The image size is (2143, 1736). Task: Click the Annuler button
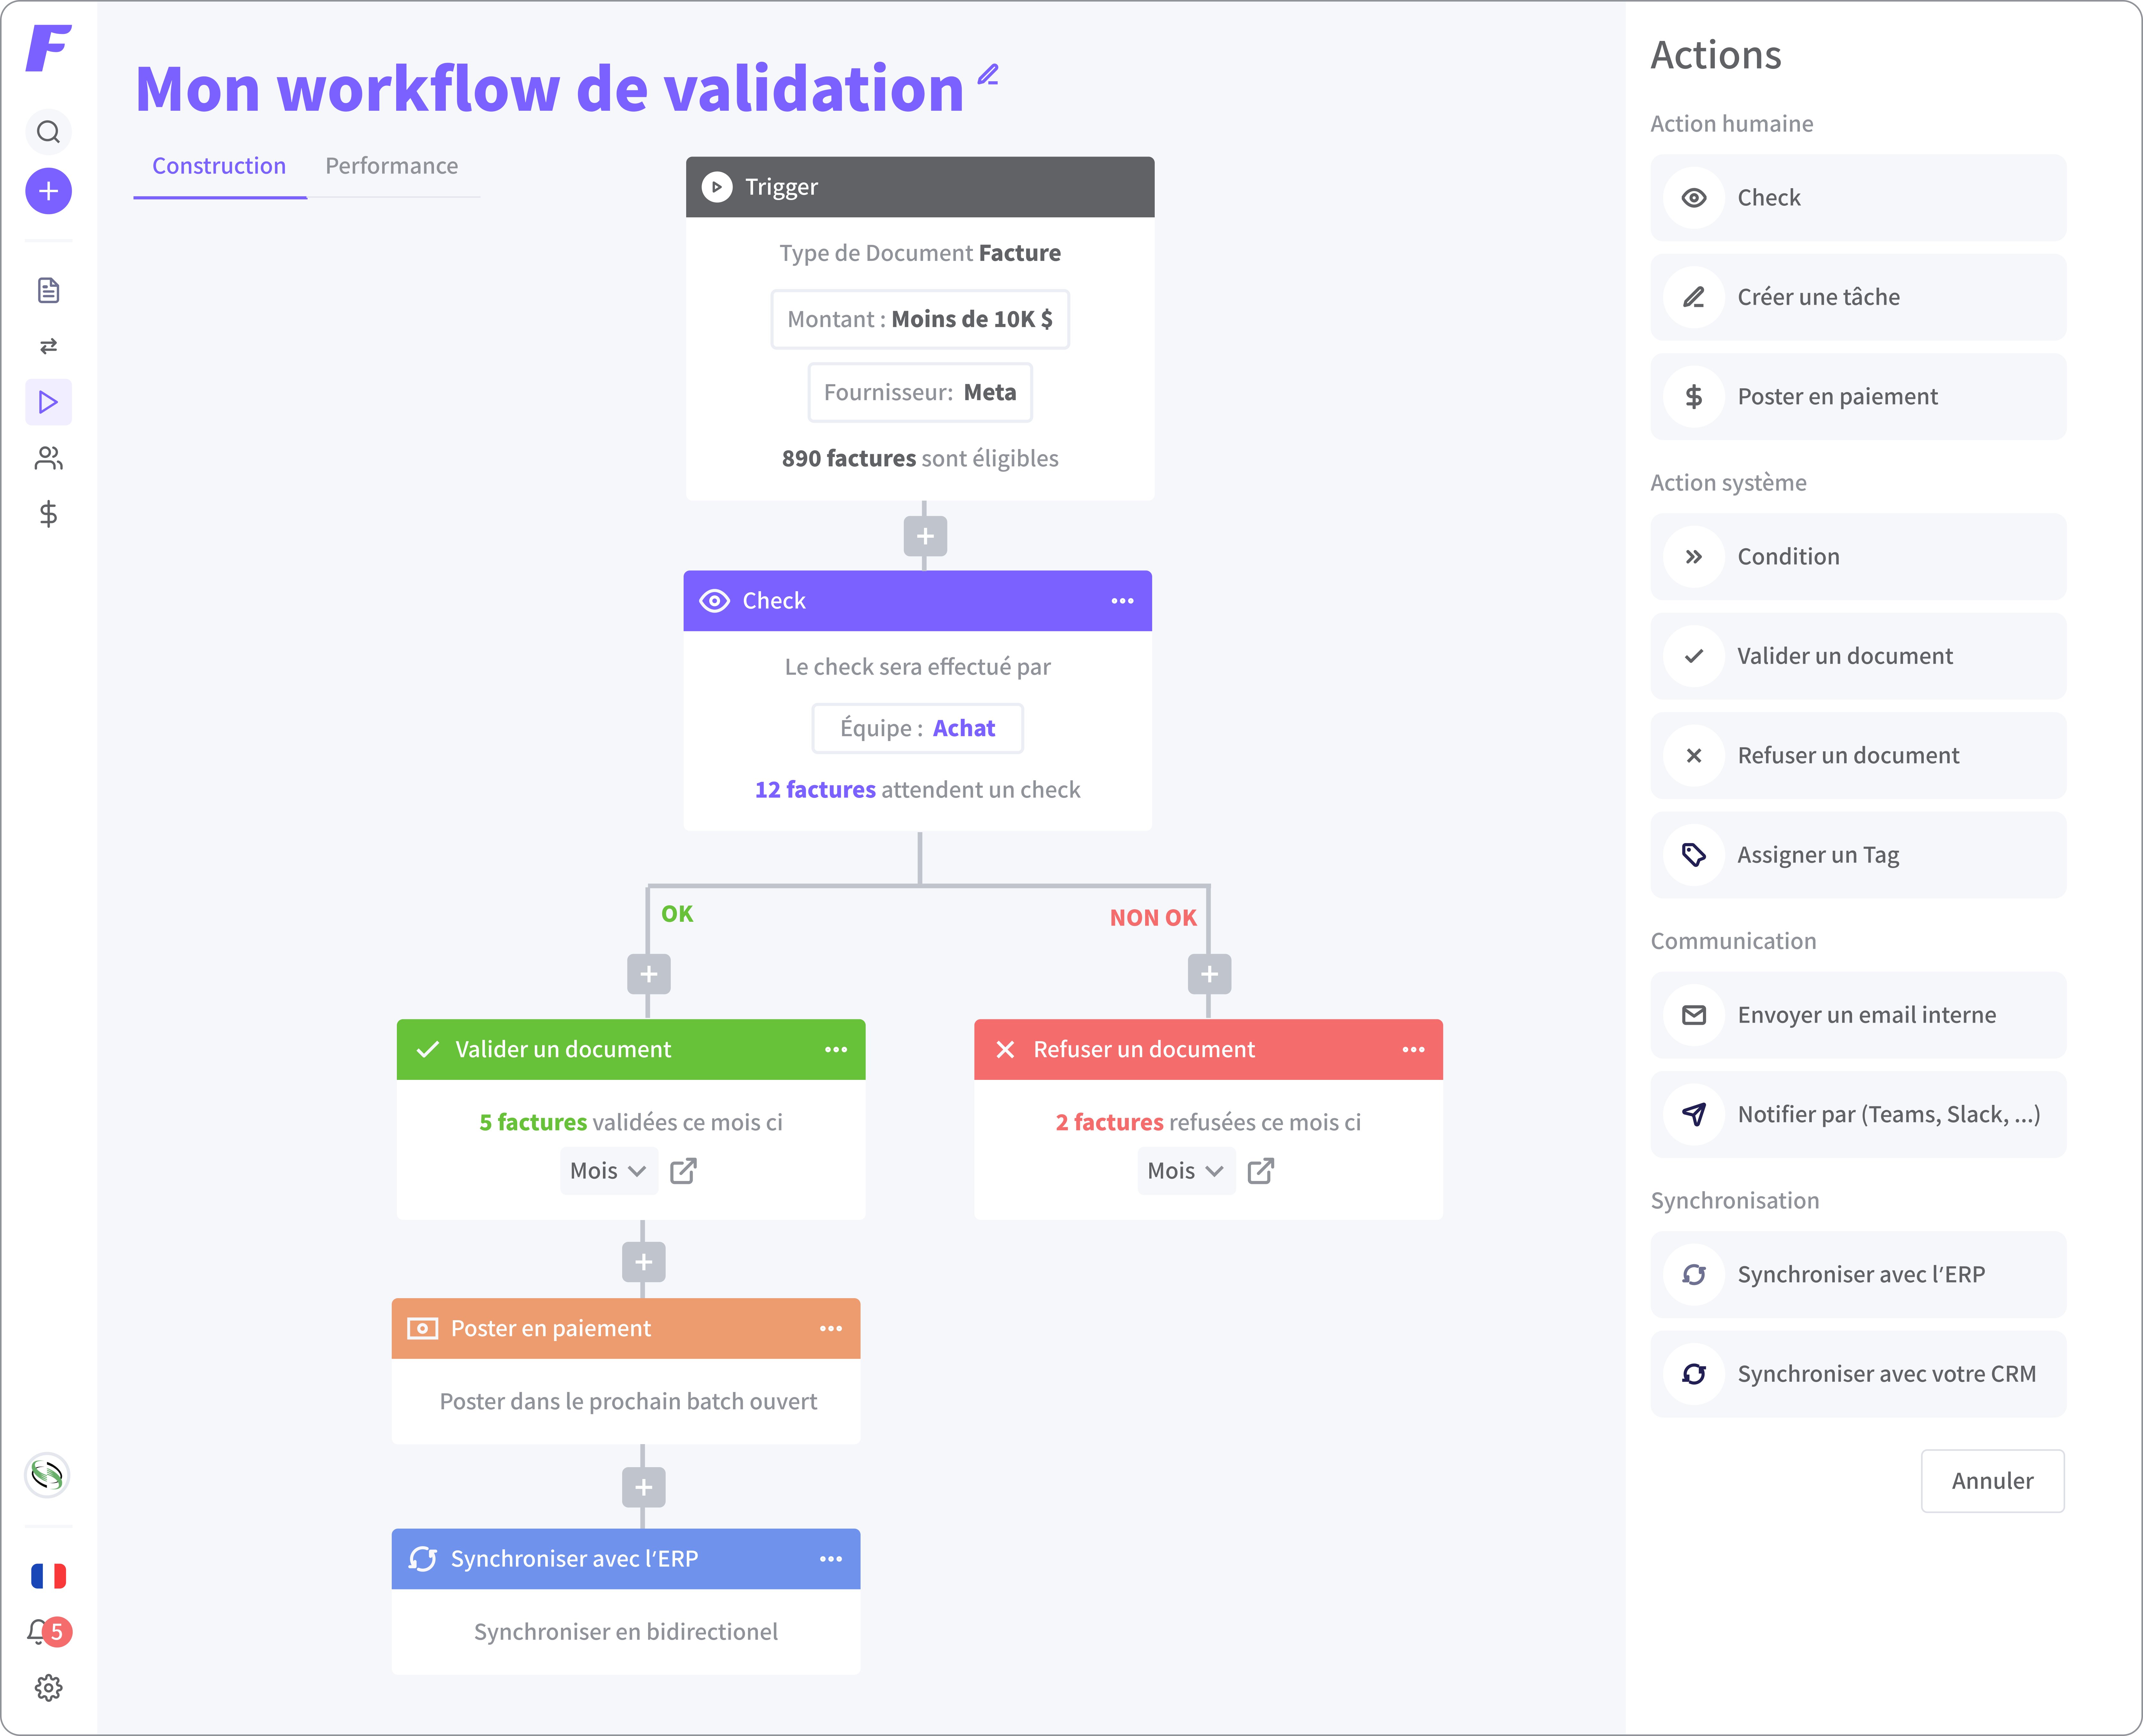point(1992,1481)
